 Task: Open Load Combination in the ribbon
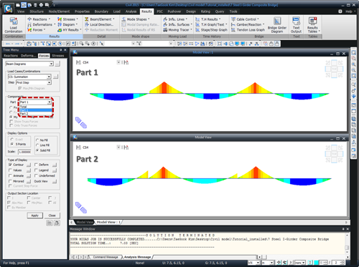[14, 25]
